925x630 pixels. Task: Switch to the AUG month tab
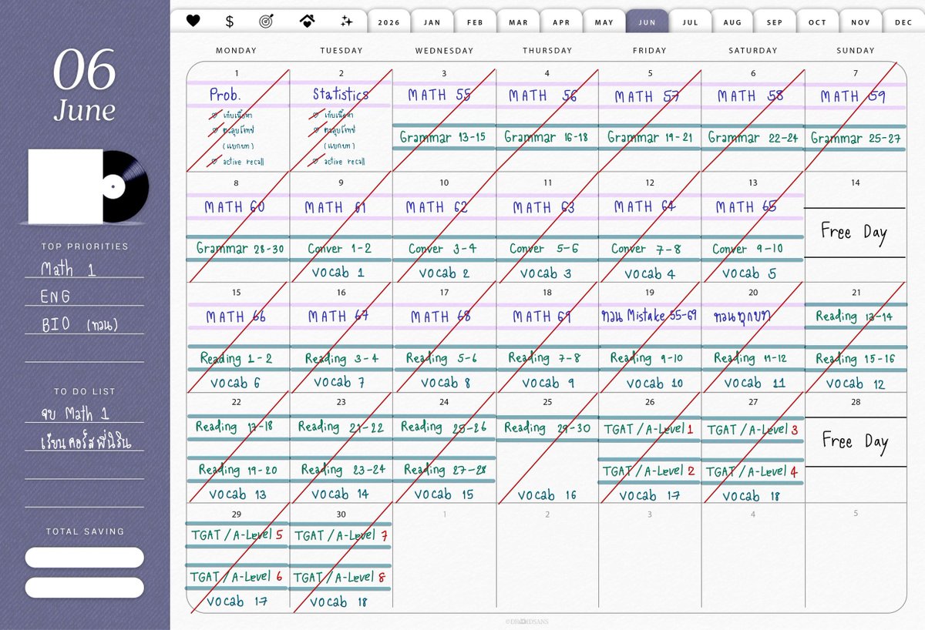pyautogui.click(x=733, y=22)
